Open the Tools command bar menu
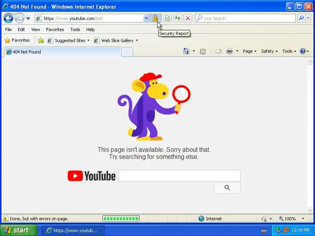Viewport: 315px width, 236px height. point(289,51)
